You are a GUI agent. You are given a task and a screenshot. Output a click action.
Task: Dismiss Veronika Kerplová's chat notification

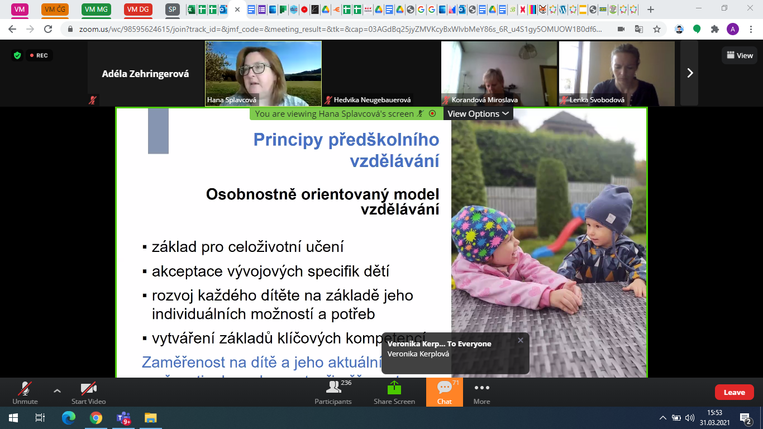click(x=521, y=340)
